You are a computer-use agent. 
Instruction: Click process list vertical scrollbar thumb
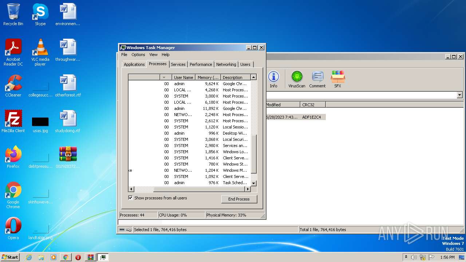(254, 154)
